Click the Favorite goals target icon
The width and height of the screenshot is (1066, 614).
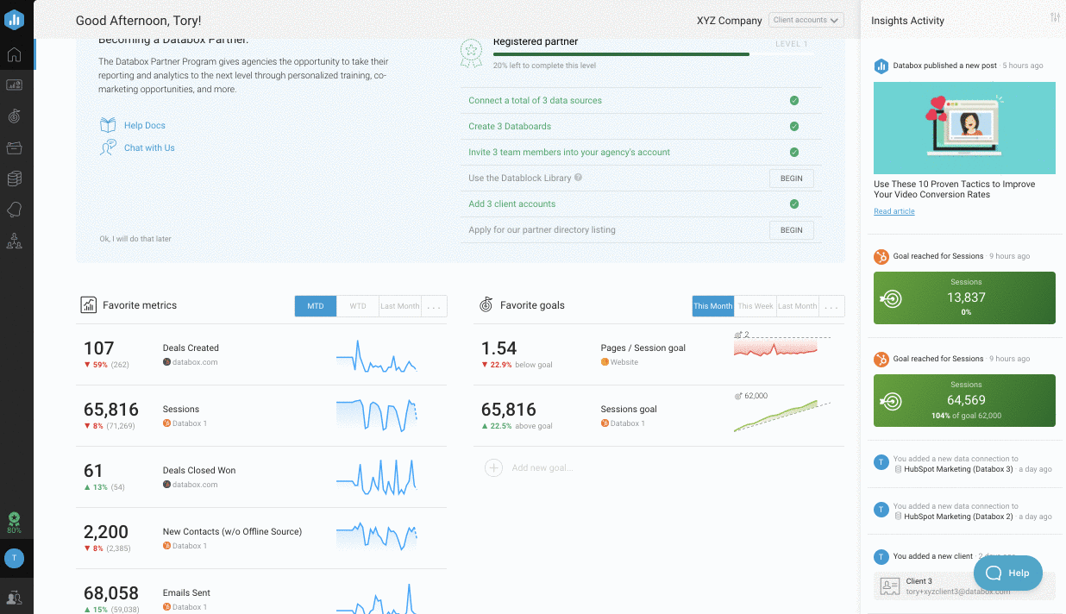click(x=486, y=304)
